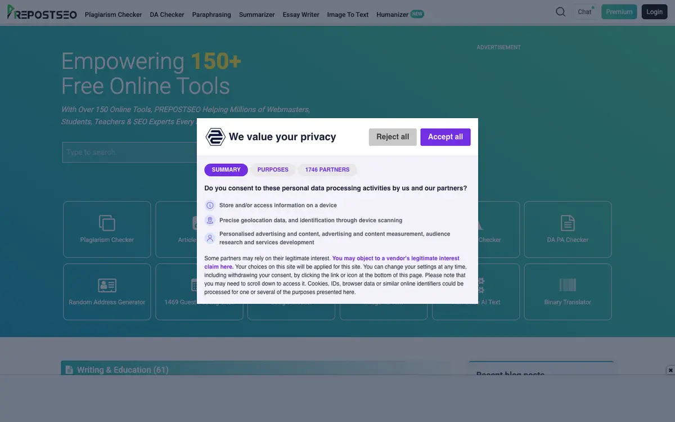Open Plagiarism Checker in the navbar
Screen dimensions: 675x422
[113, 15]
